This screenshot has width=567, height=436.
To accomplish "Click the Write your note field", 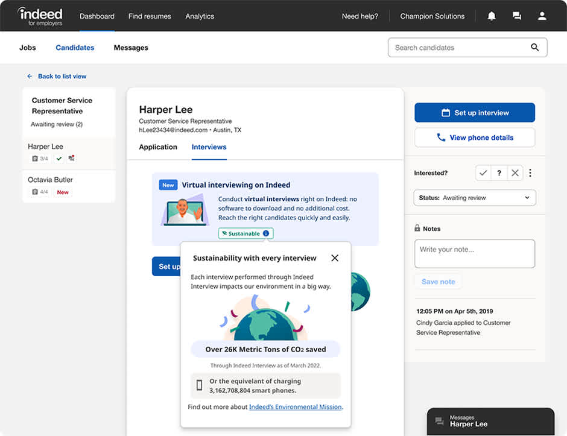I will (x=475, y=253).
